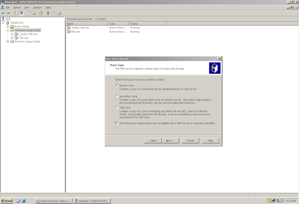The height and width of the screenshot is (204, 299).
Task: Click the dnsmgmt taskbar button
Action: click(92, 201)
